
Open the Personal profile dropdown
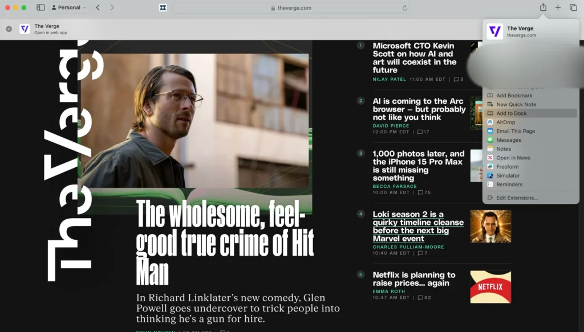[x=69, y=7]
